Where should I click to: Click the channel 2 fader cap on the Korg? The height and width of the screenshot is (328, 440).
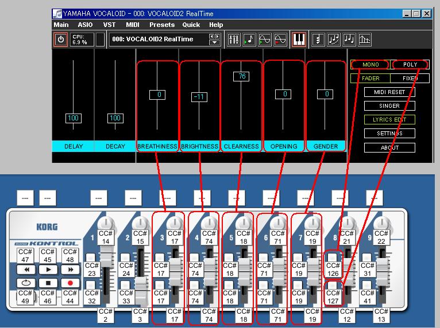pos(141,291)
